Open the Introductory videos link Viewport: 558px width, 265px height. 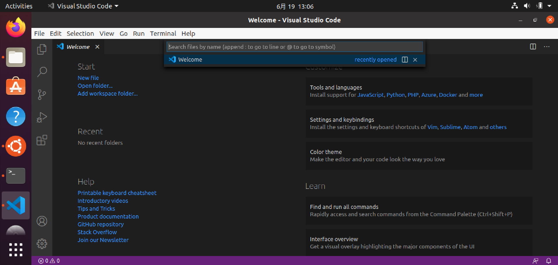pos(103,201)
